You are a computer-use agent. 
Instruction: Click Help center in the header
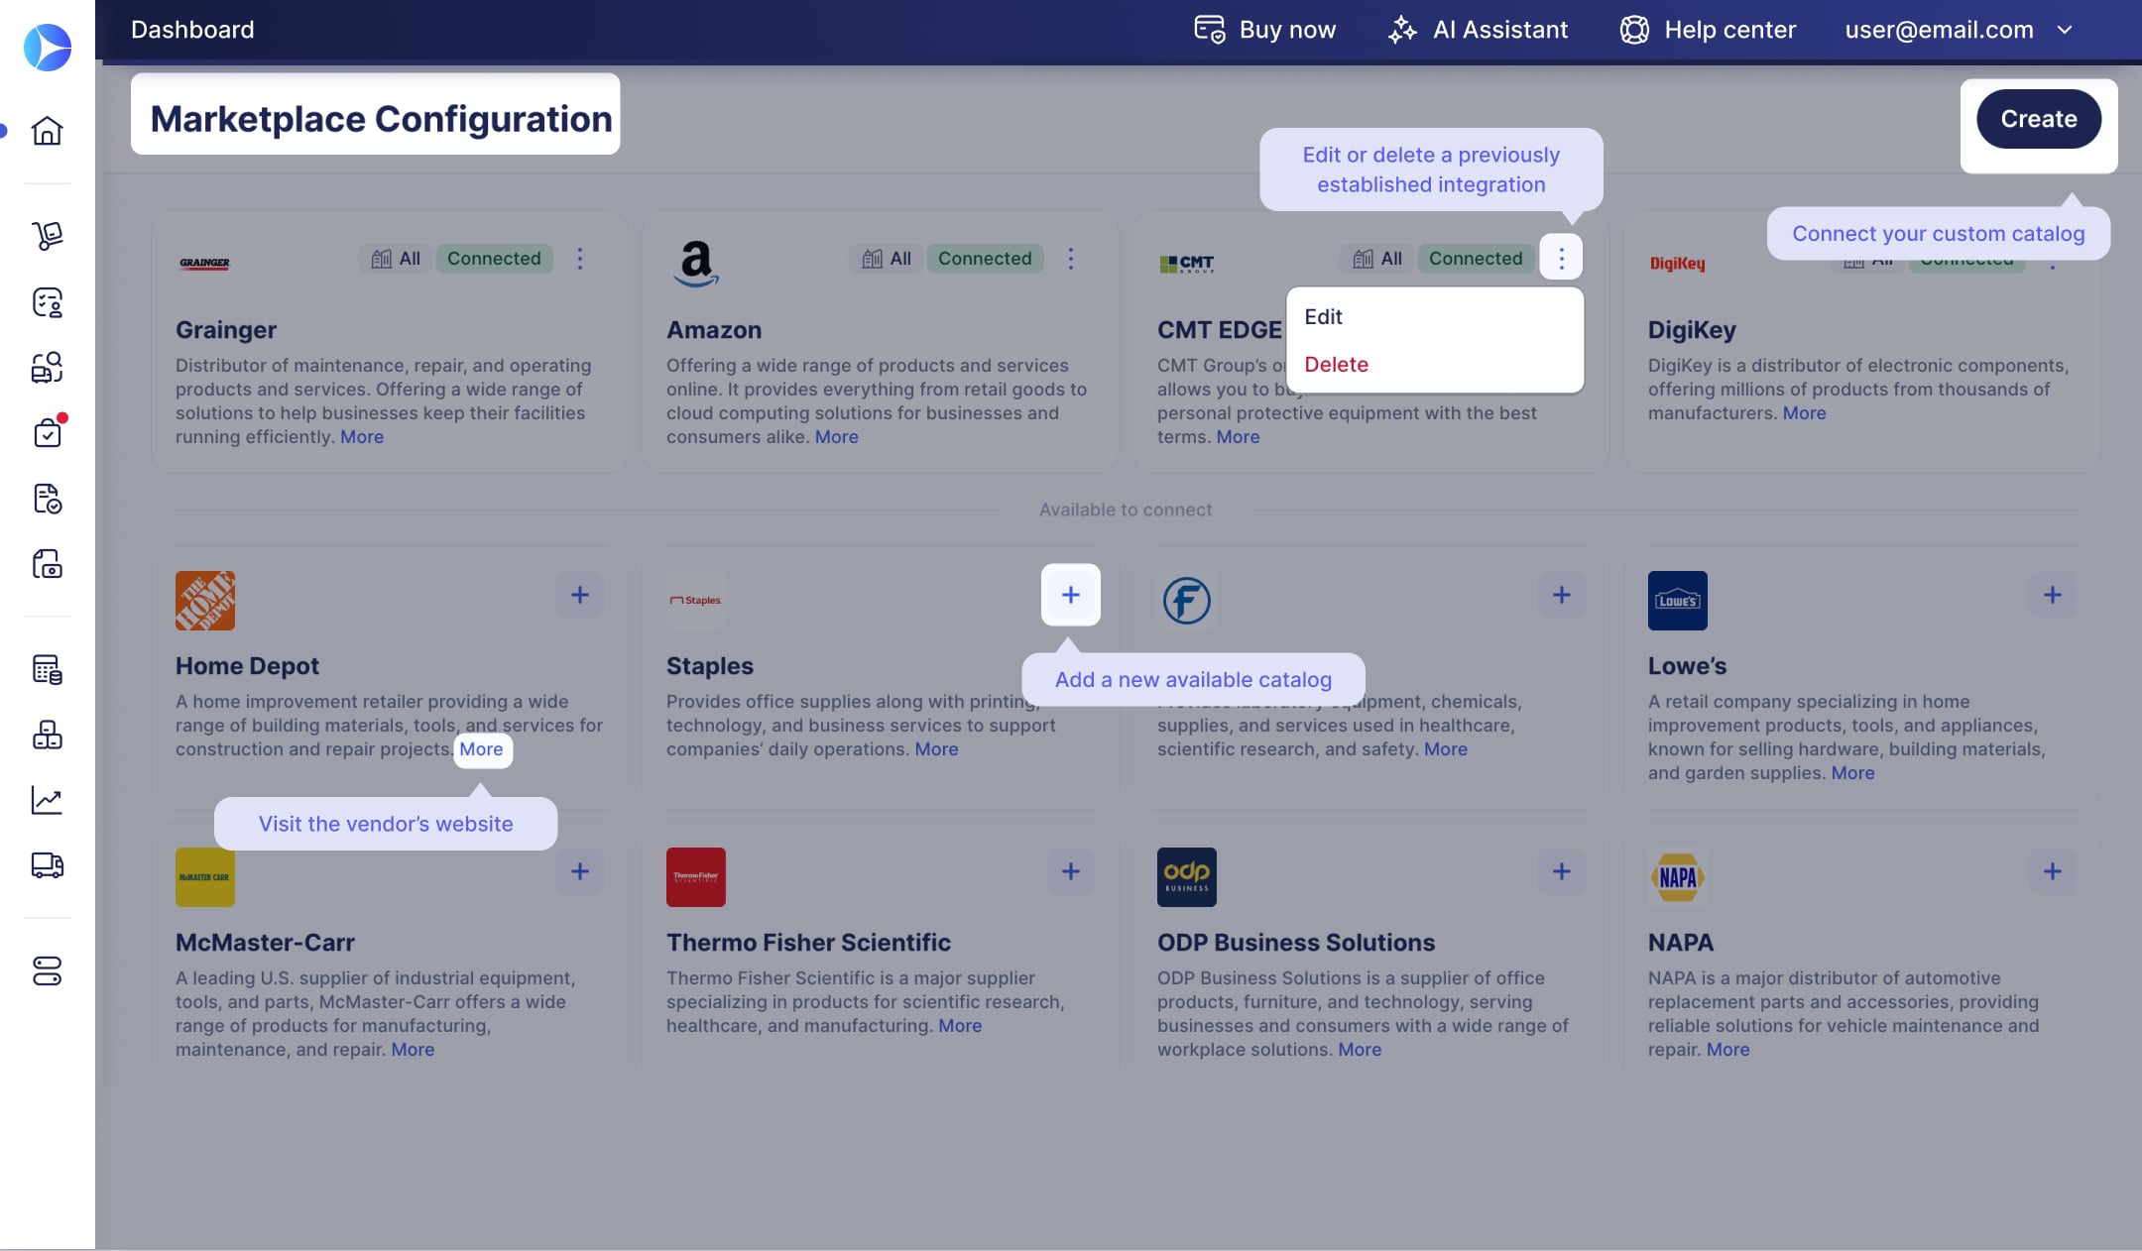tap(1708, 30)
